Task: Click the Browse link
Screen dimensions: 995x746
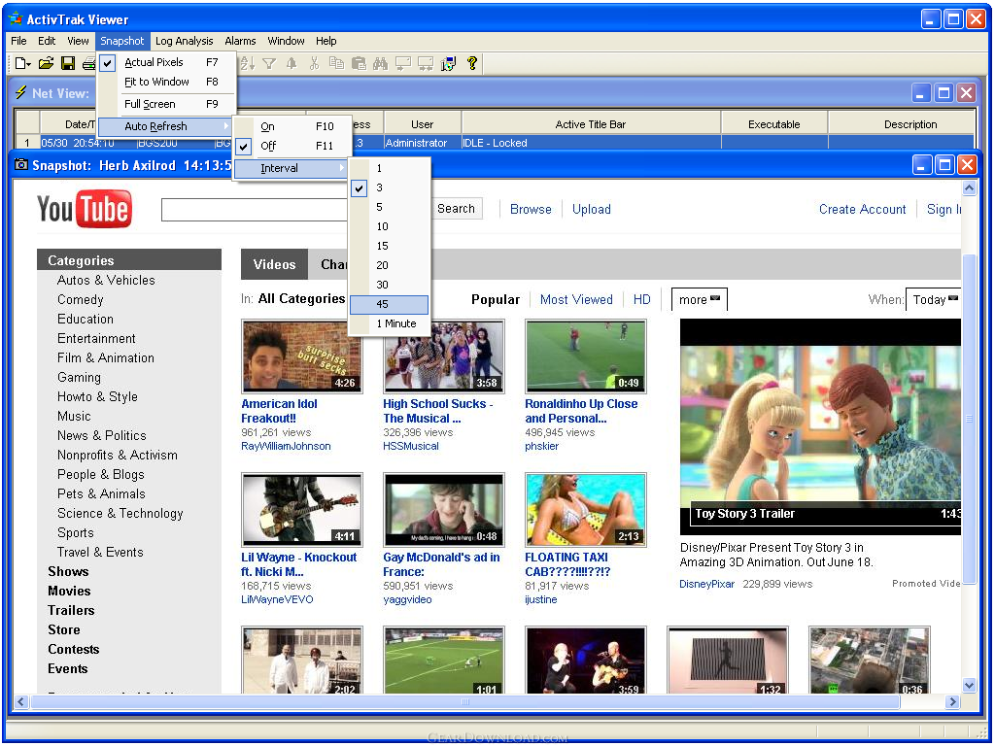Action: [x=531, y=210]
